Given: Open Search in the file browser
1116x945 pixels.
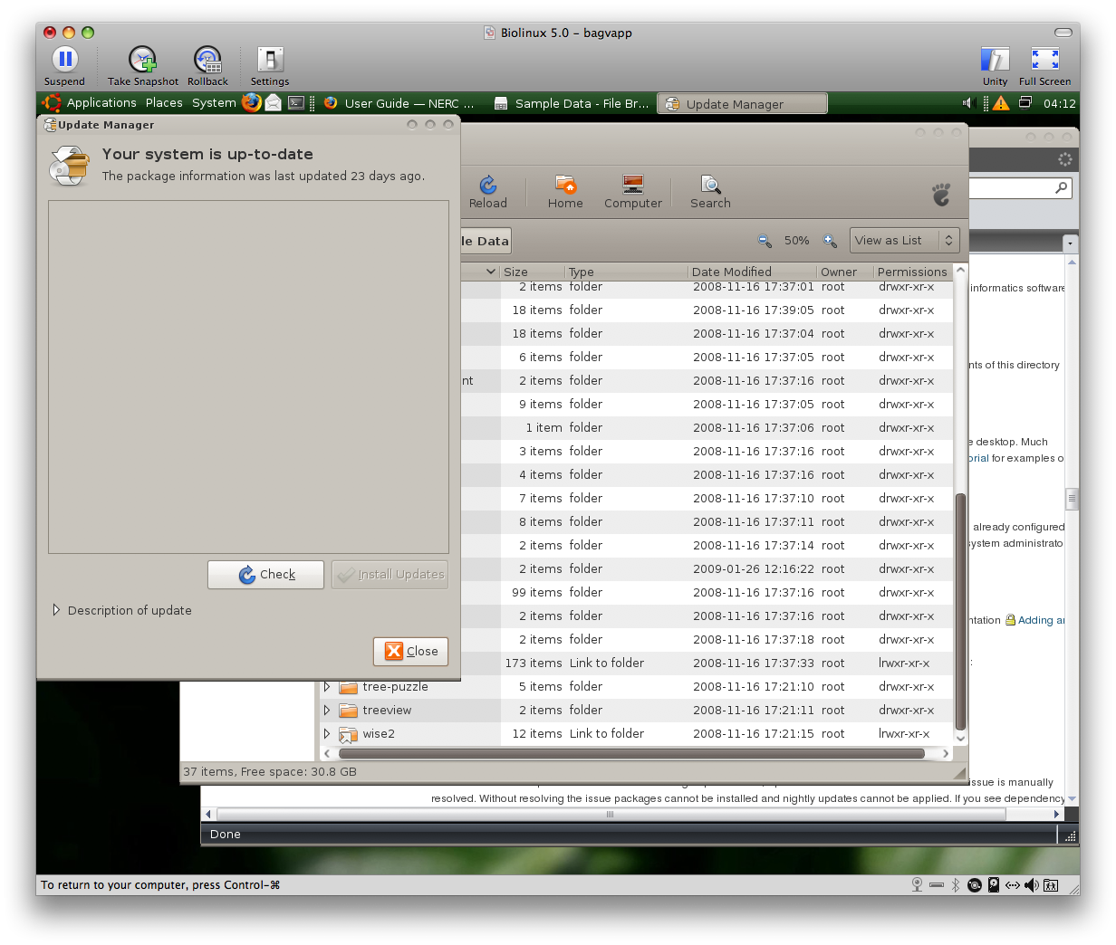Looking at the screenshot, I should (x=710, y=186).
